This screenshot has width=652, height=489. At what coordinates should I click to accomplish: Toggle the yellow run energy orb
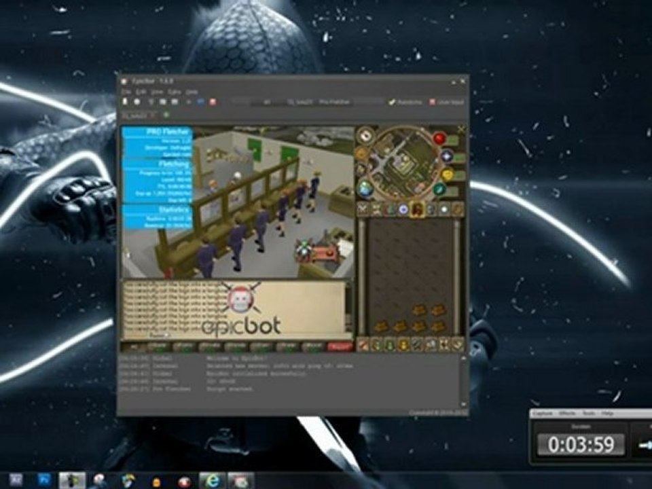tap(448, 175)
